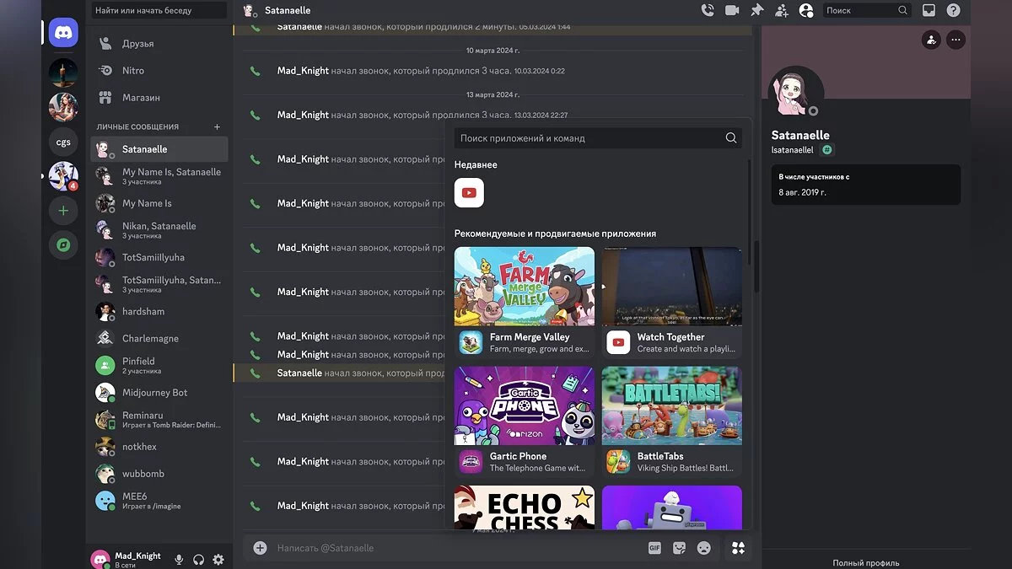Viewport: 1012px width, 569px height.
Task: Open the Charlemagne direct message
Action: tap(159, 338)
